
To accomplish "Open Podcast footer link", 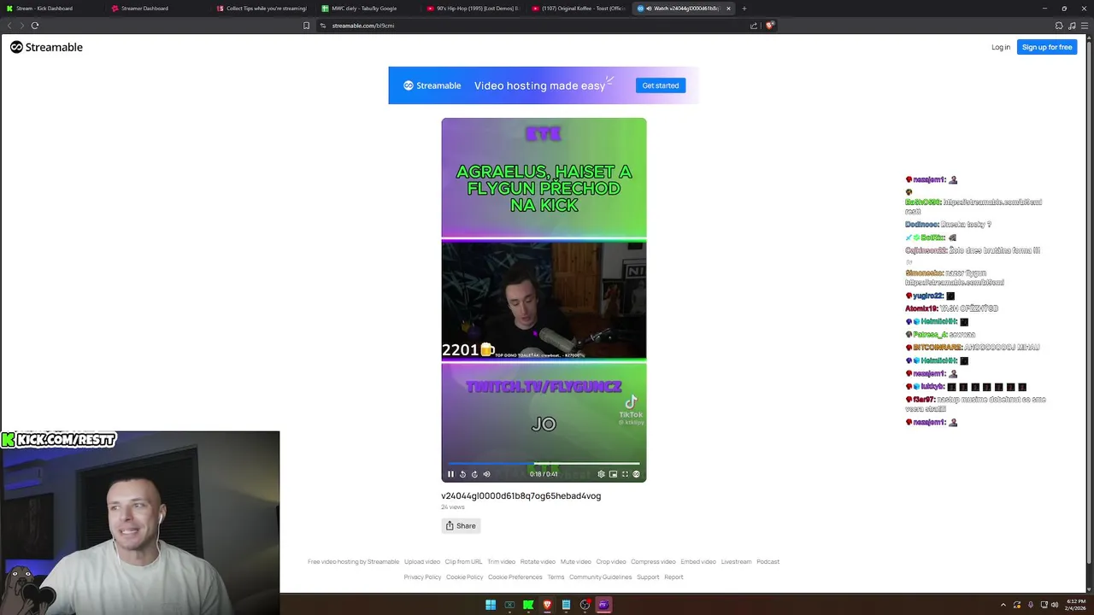I will pyautogui.click(x=768, y=562).
